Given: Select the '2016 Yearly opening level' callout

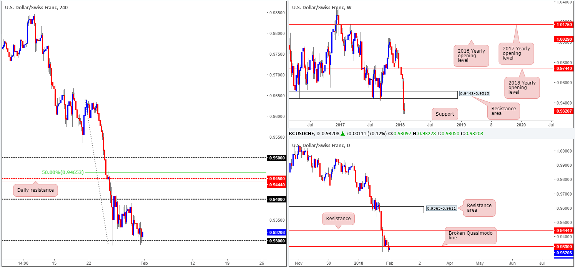Looking at the screenshot, I should click(x=471, y=56).
